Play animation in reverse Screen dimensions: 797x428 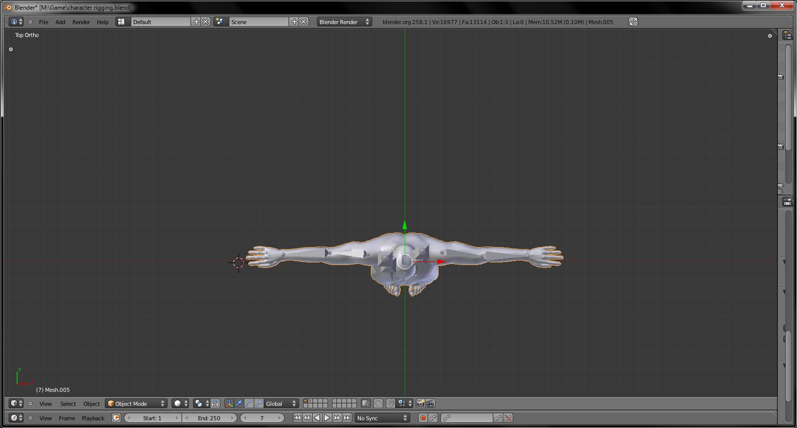pos(317,418)
